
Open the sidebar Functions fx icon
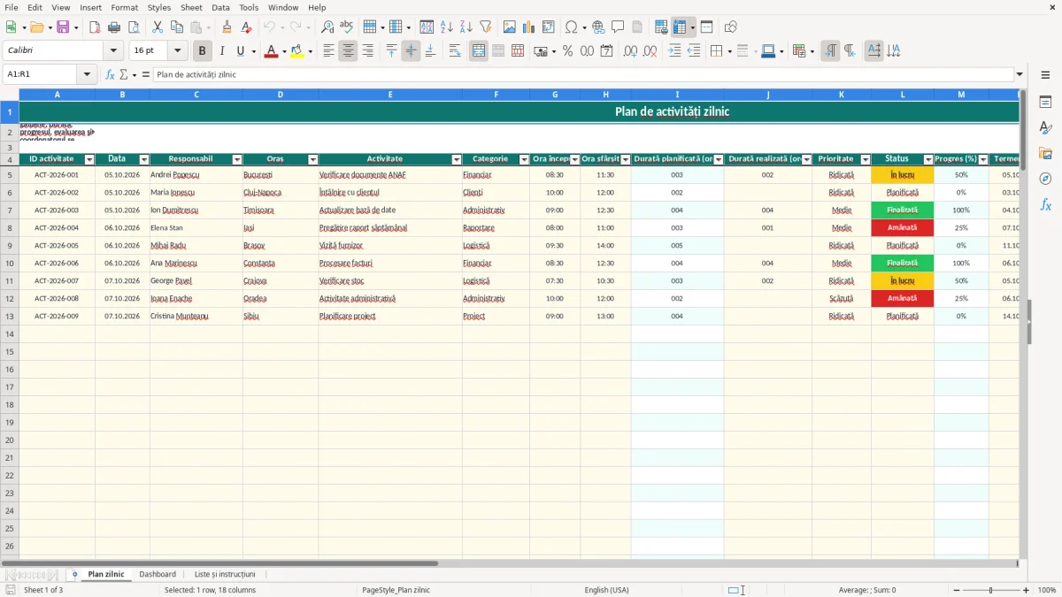click(1045, 204)
